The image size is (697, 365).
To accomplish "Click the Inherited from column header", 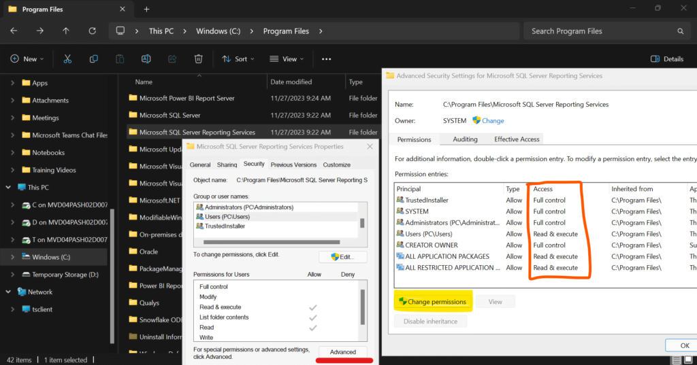I will point(632,189).
